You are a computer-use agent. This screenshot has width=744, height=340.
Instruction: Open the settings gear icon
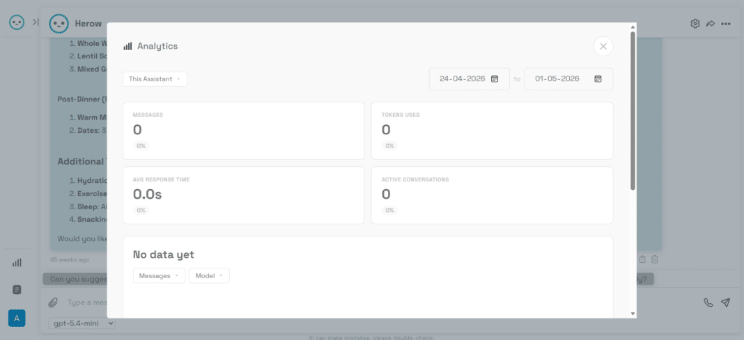tap(695, 24)
